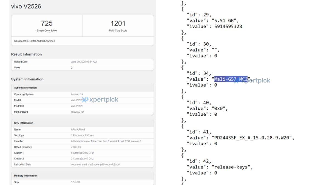Select 6 Cores @ 2.00 GHz value
The height and width of the screenshot is (185, 329).
click(82, 153)
